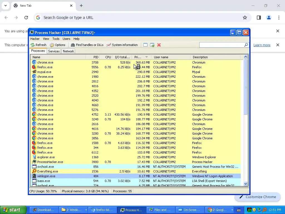This screenshot has width=285, height=214.
Task: Click explorer.exe process icon
Action: (x=34, y=157)
